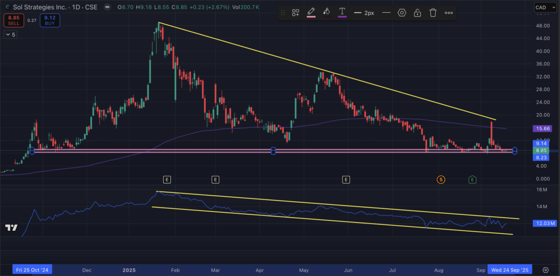The width and height of the screenshot is (560, 276).
Task: Toggle the lock on selected drawing
Action: (x=417, y=13)
